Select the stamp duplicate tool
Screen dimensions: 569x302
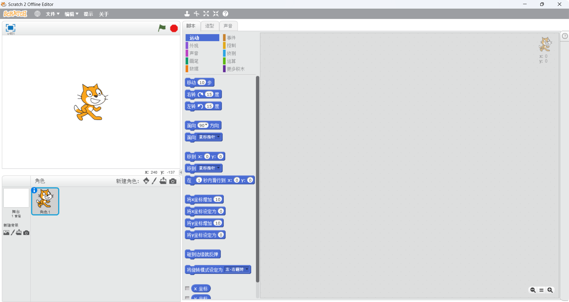pos(187,14)
